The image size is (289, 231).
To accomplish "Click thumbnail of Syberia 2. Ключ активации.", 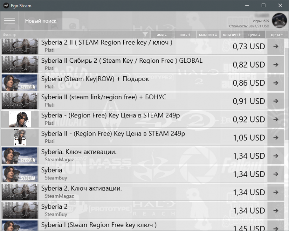I will click(20, 192).
